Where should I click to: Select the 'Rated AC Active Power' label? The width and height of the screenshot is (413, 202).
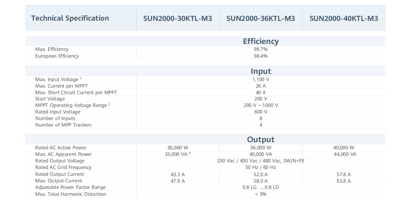(61, 148)
